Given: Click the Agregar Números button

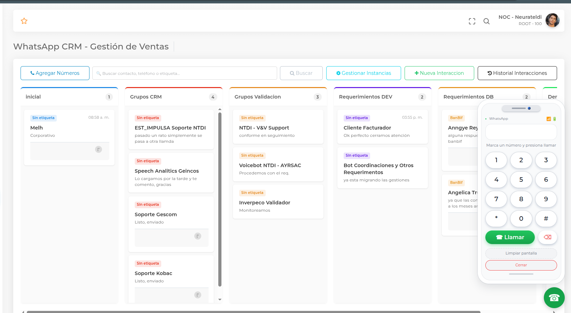Looking at the screenshot, I should pyautogui.click(x=55, y=73).
